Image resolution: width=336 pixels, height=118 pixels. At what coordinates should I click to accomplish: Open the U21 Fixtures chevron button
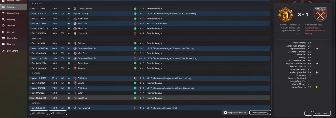click(x=39, y=113)
